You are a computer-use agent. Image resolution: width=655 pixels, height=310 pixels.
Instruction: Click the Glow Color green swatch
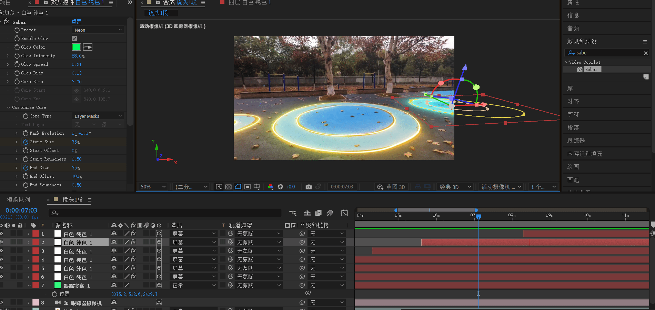[x=76, y=47]
